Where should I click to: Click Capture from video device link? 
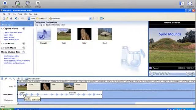(x=13, y=33)
